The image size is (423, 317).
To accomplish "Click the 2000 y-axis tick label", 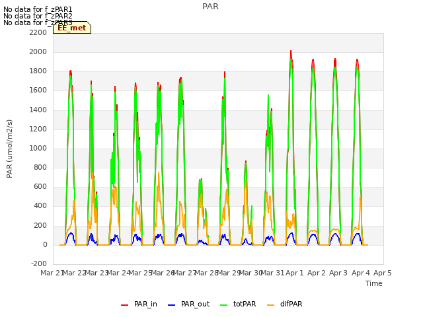I will click(x=38, y=52).
